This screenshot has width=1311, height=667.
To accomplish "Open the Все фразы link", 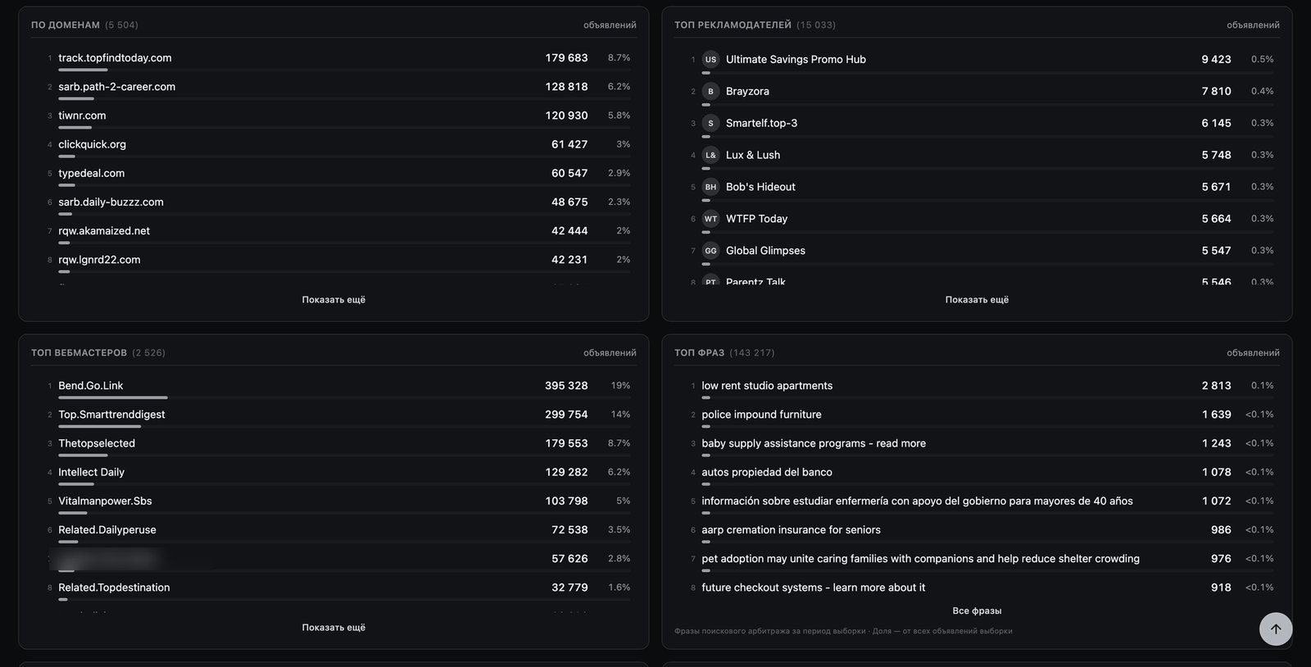I will (x=977, y=611).
